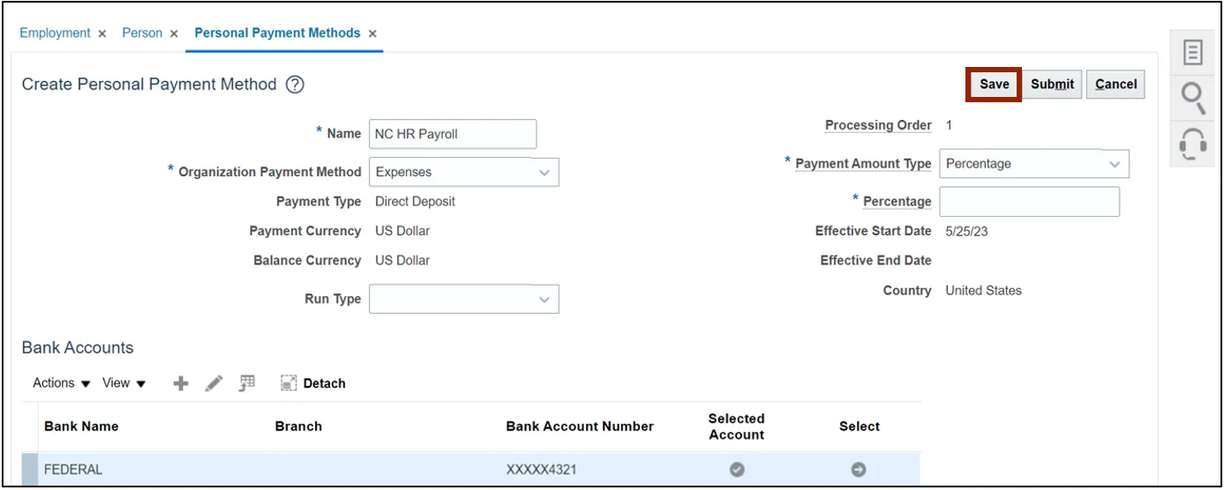Open the Payment Amount Type dropdown
Viewport: 1224px width, 490px height.
(x=1114, y=164)
